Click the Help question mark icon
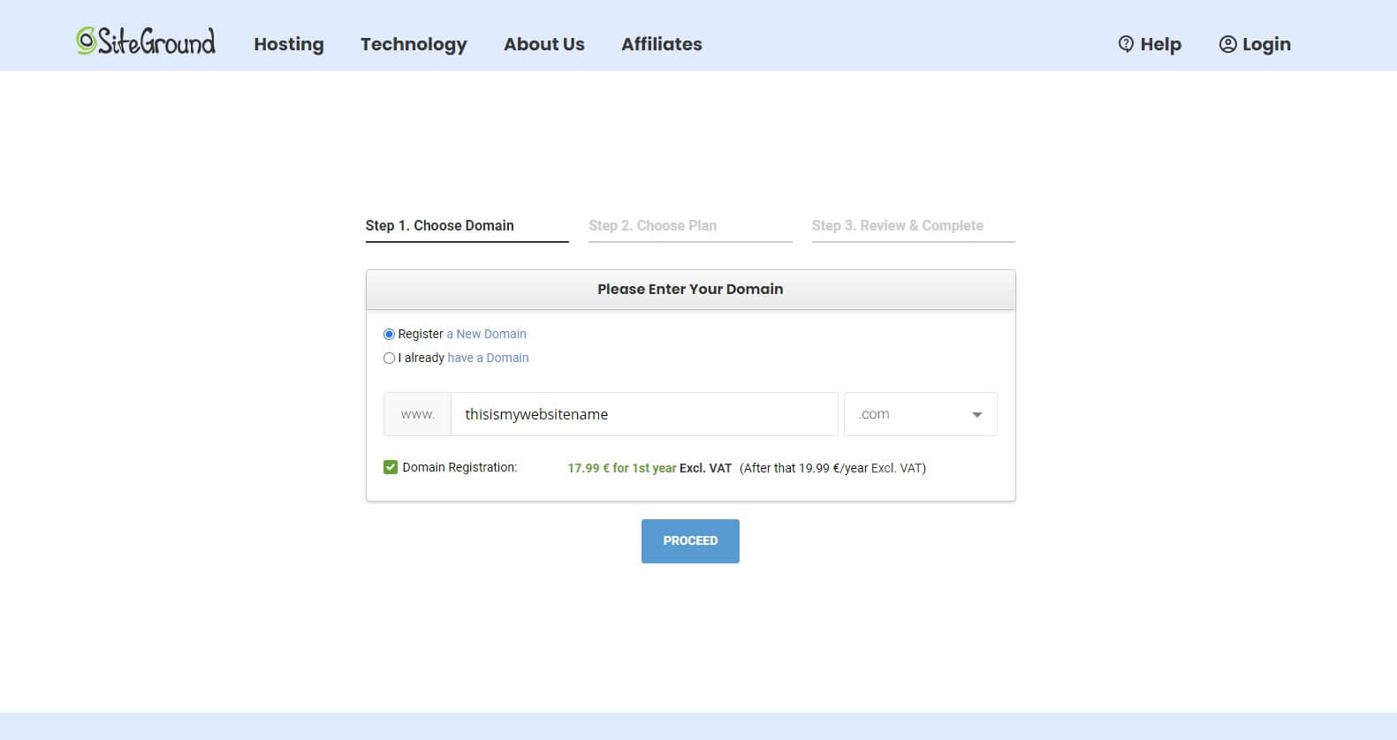Viewport: 1397px width, 740px height. pos(1126,44)
